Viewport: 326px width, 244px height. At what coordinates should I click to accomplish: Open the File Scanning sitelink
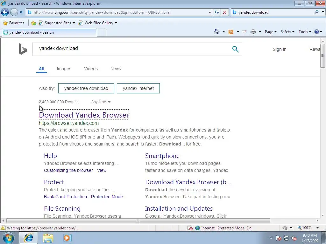(x=62, y=208)
